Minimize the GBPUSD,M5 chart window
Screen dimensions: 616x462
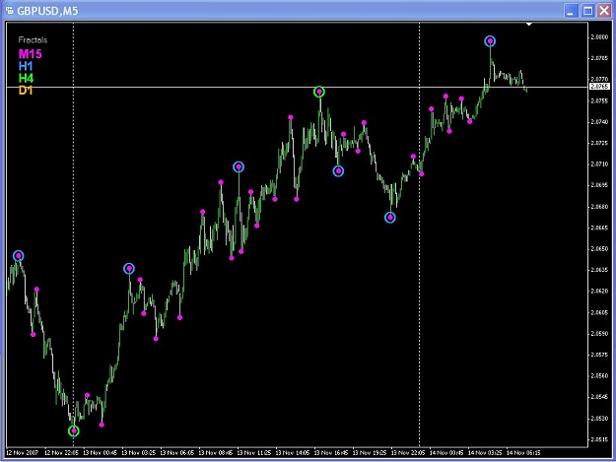click(x=571, y=11)
